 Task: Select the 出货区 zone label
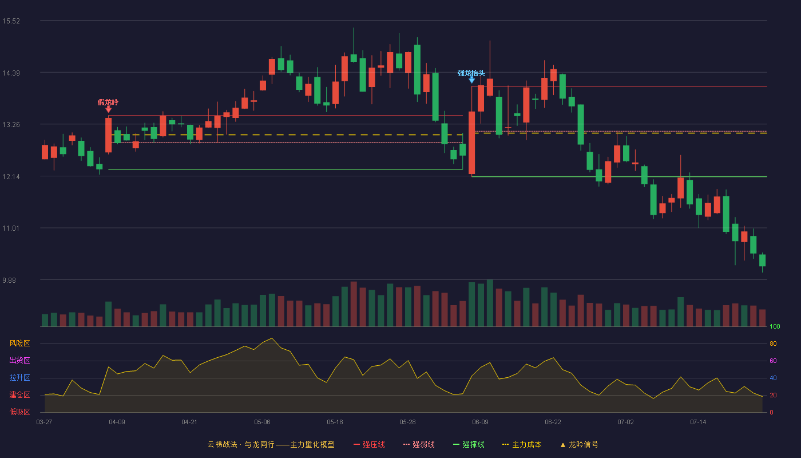coord(19,361)
